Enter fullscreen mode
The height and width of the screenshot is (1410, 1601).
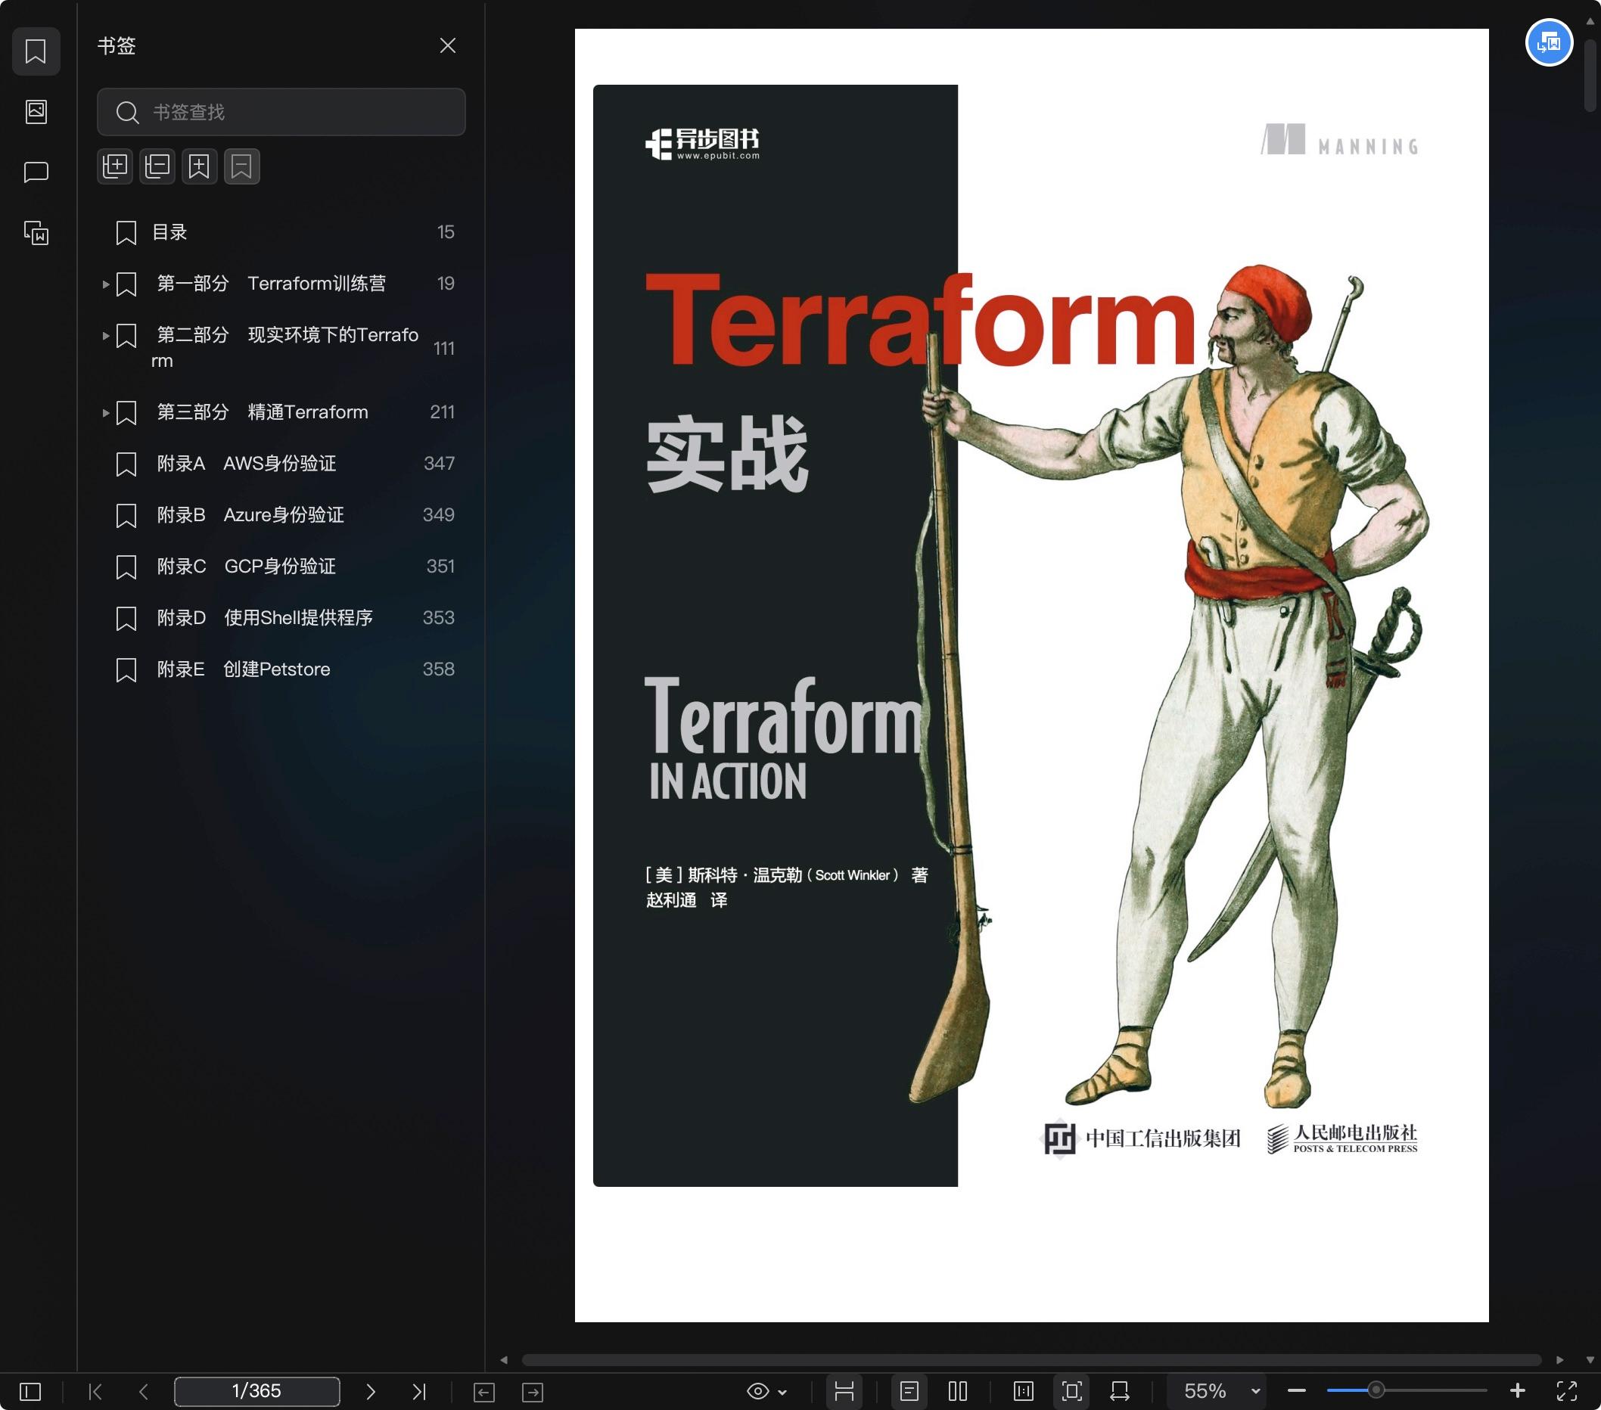click(1565, 1391)
